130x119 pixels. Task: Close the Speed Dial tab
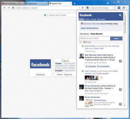point(71,3)
